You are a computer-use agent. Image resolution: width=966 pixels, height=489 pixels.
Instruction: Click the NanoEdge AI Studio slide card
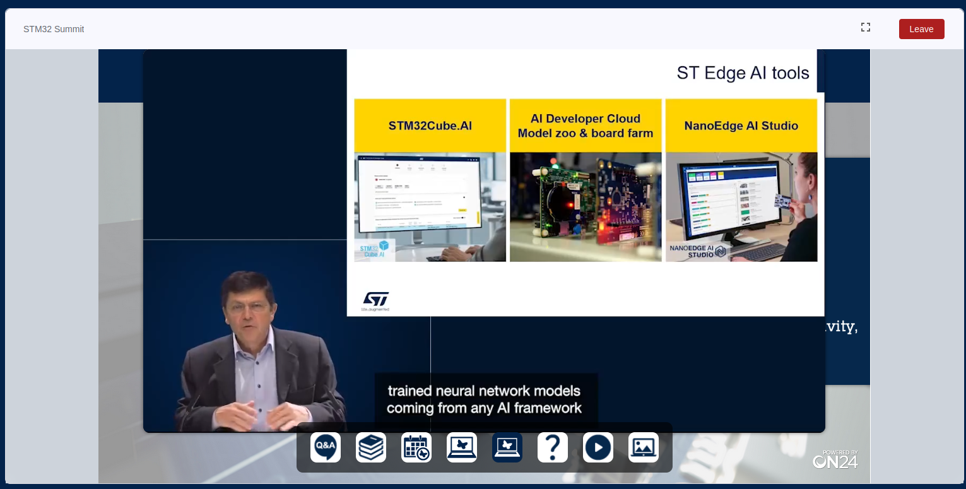pyautogui.click(x=741, y=180)
